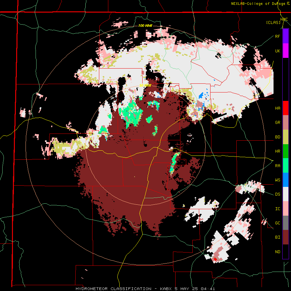Click the RA light green legend swatch
The height and width of the screenshot is (291, 291).
(286, 166)
